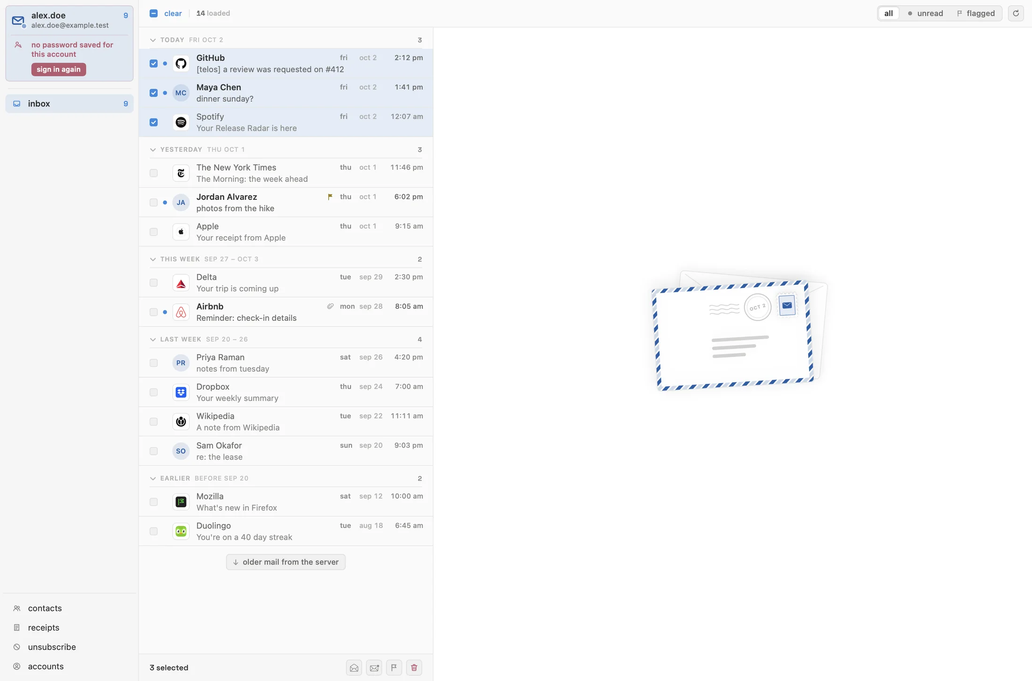
Task: Delete selected messages with trash icon
Action: click(x=414, y=667)
